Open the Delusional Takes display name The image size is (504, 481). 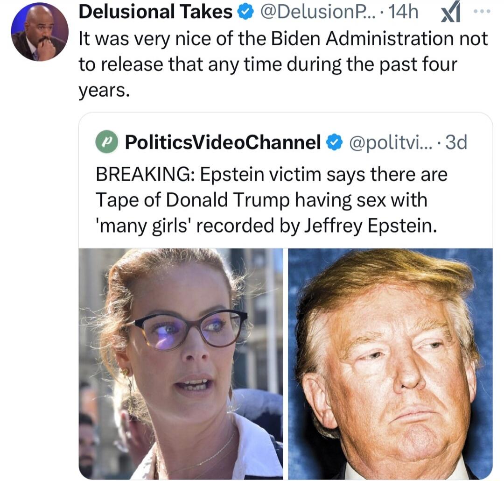tap(155, 12)
